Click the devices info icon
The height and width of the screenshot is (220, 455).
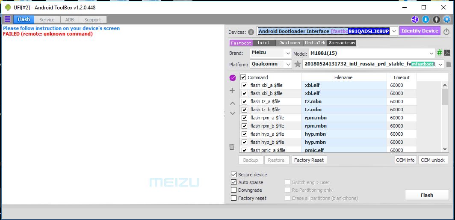tap(251, 32)
